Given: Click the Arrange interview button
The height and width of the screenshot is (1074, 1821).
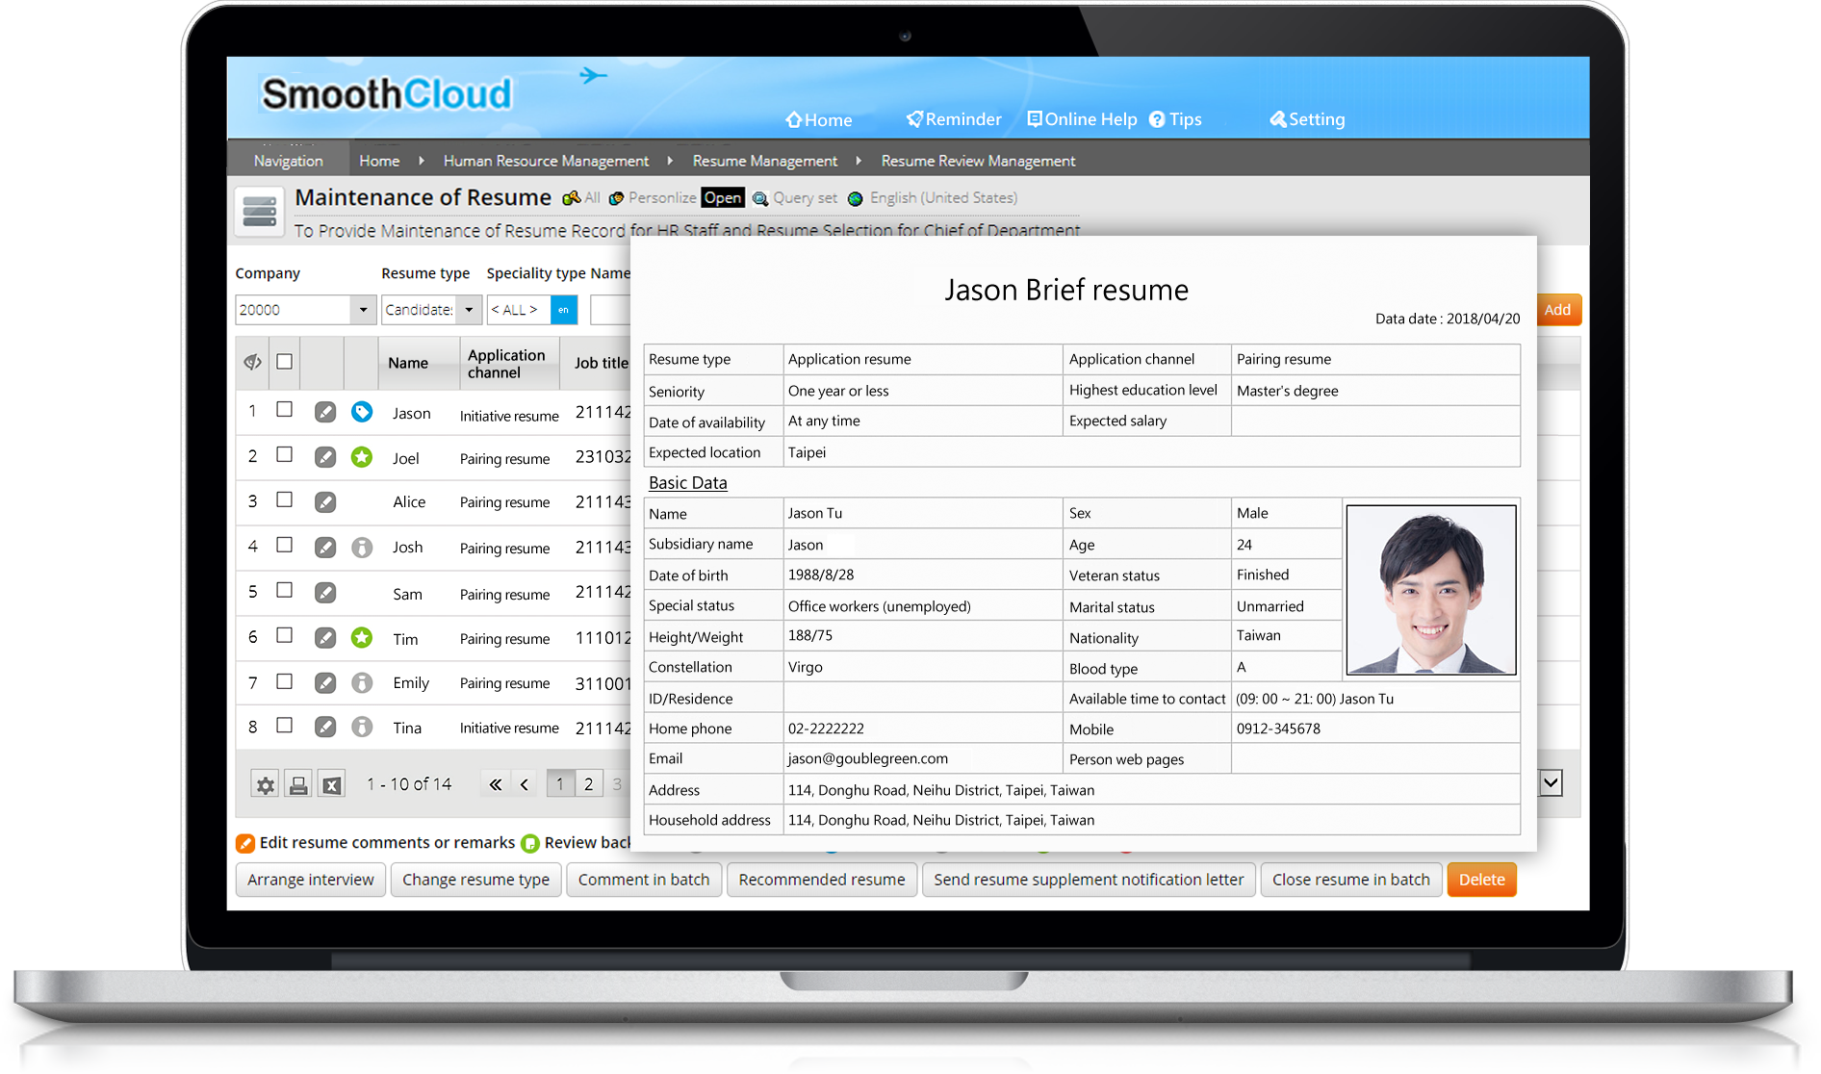Looking at the screenshot, I should 311,880.
